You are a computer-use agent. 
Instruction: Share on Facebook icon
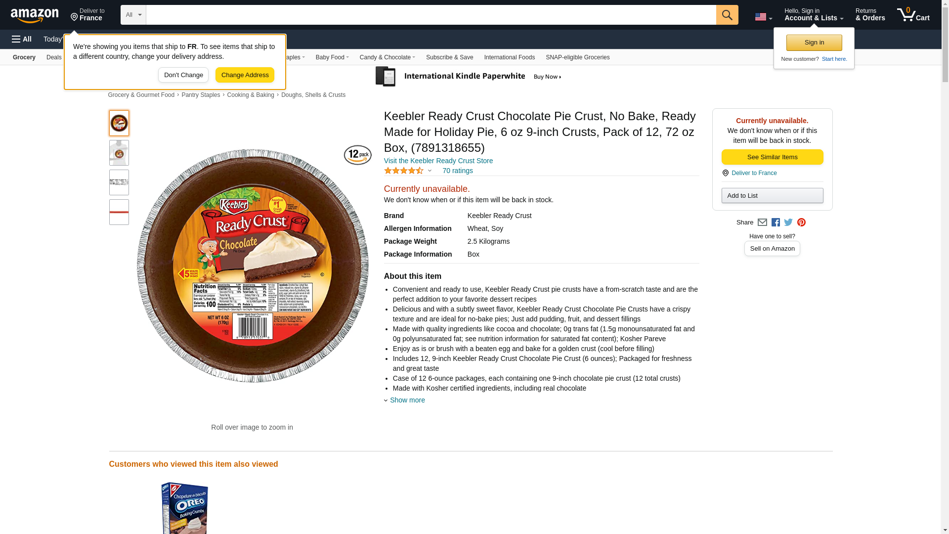pyautogui.click(x=776, y=222)
